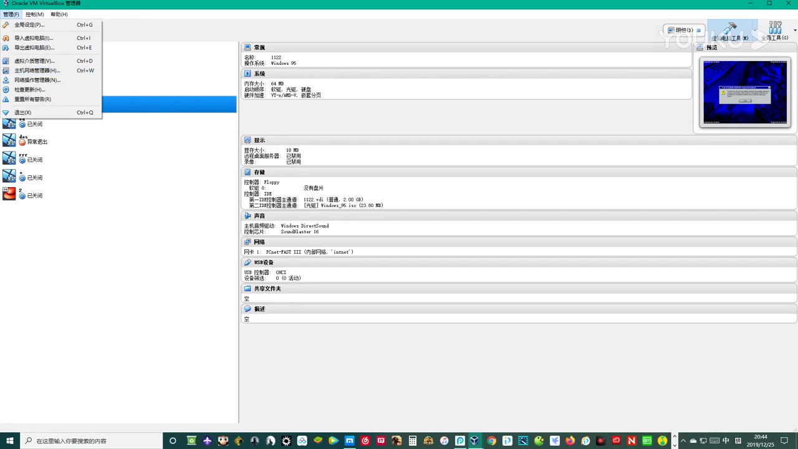Click the close icon on 明细(D) button
This screenshot has width=798, height=449.
click(699, 30)
